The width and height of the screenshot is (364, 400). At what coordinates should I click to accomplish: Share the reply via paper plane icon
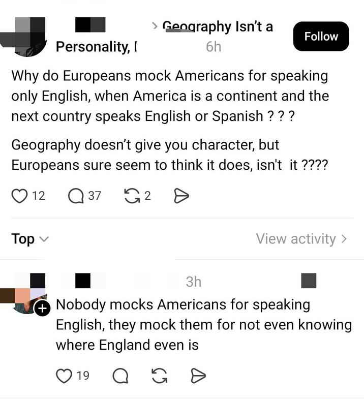pyautogui.click(x=198, y=376)
